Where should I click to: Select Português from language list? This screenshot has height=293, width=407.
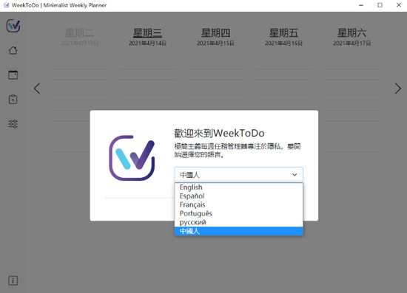[238, 213]
